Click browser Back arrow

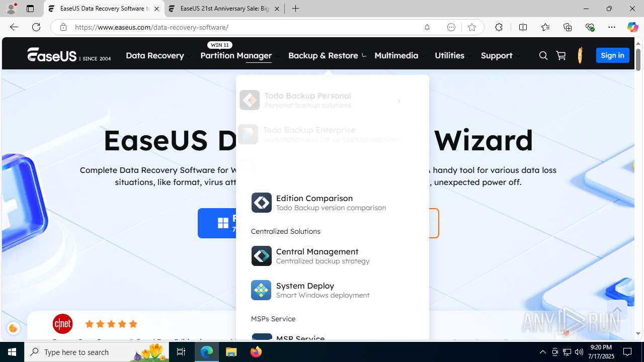point(14,27)
